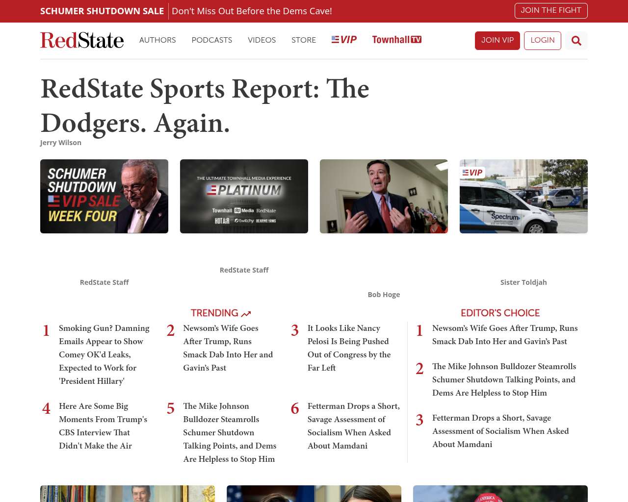Click the Trending arrow icon
The height and width of the screenshot is (502, 628).
coord(246,314)
